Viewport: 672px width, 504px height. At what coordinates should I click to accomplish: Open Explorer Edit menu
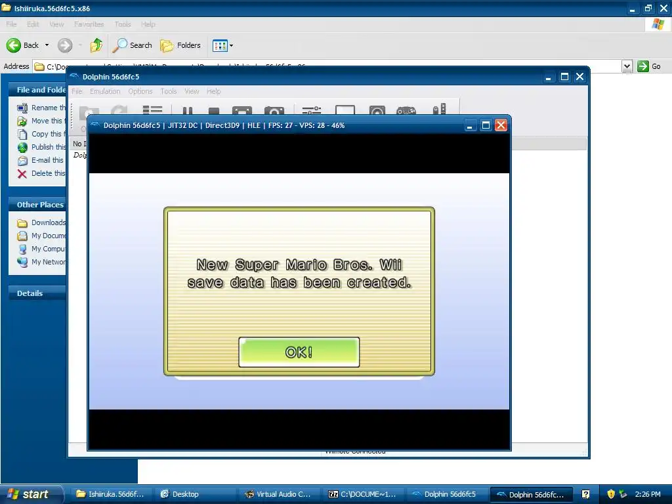[x=33, y=24]
